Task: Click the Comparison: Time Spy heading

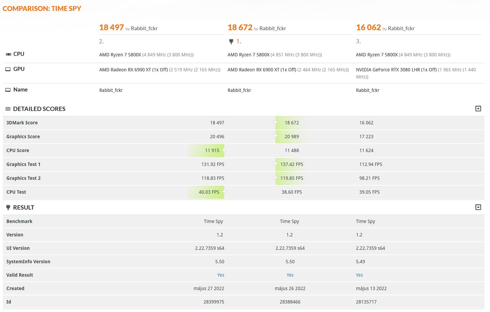Action: point(42,9)
